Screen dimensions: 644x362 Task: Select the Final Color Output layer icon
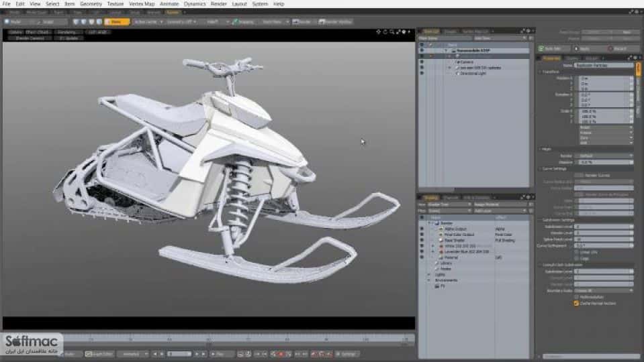(x=441, y=235)
